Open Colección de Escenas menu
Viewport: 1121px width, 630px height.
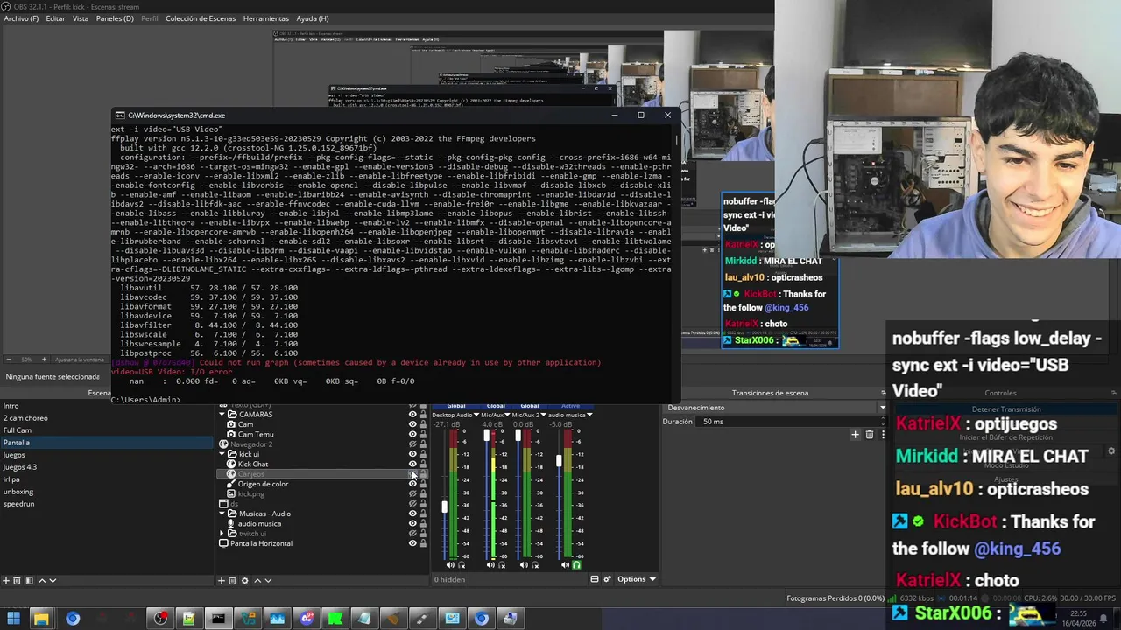tap(201, 18)
